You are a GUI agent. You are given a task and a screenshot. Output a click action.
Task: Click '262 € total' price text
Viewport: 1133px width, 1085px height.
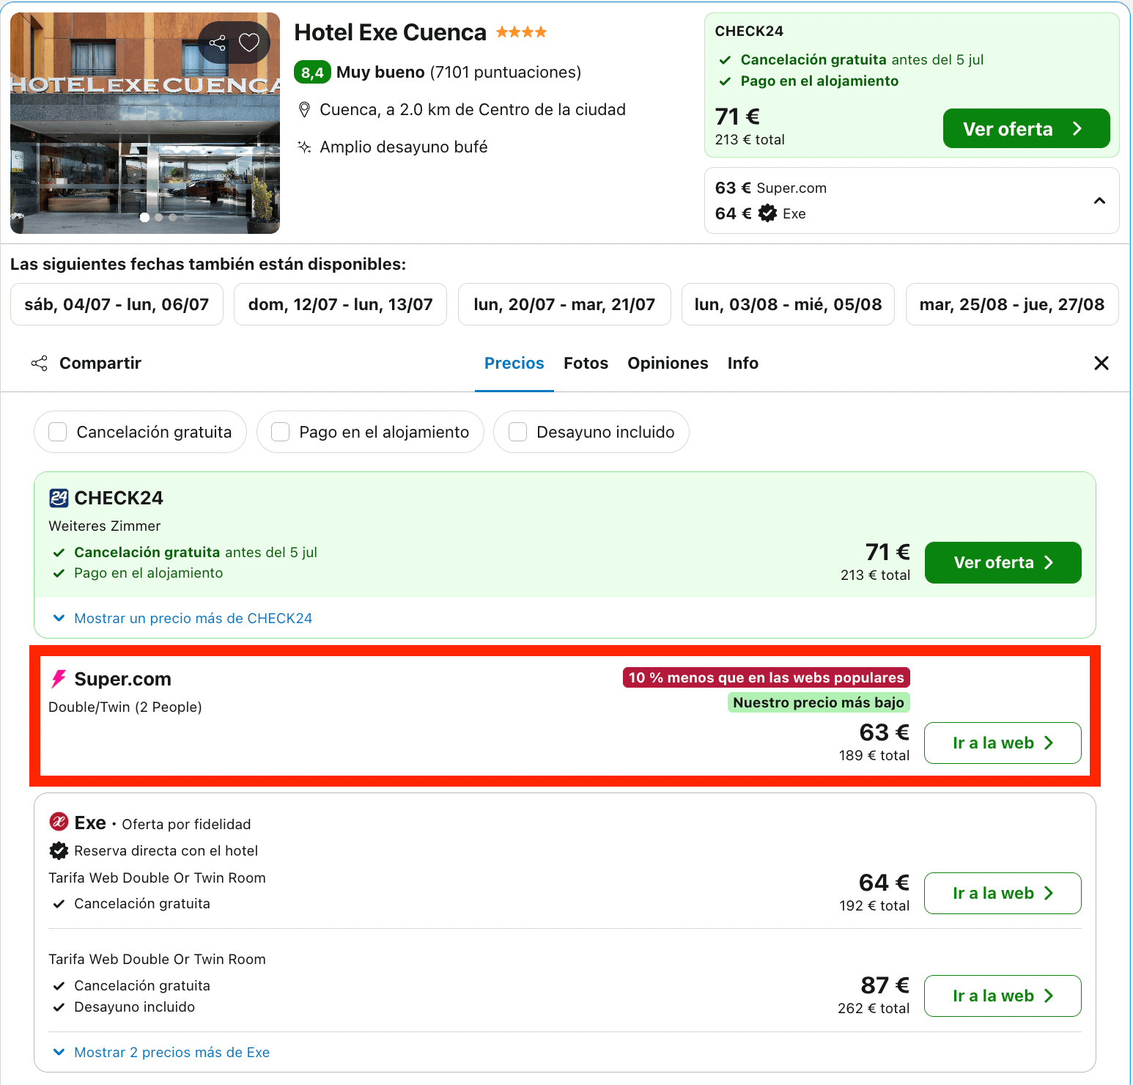[874, 1008]
